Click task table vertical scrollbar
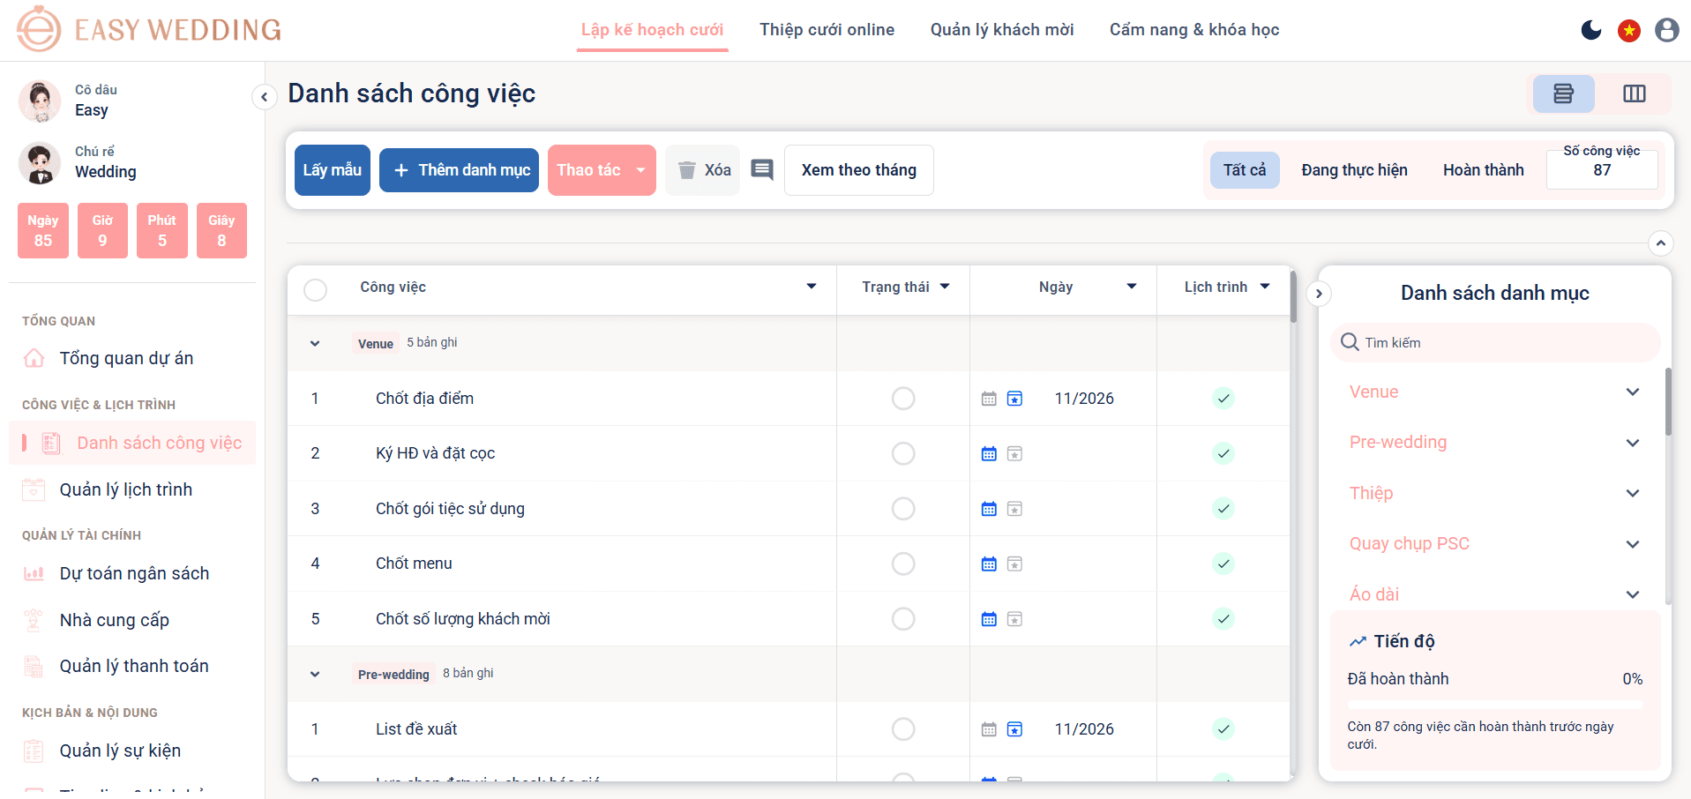The height and width of the screenshot is (799, 1691). [x=1293, y=296]
